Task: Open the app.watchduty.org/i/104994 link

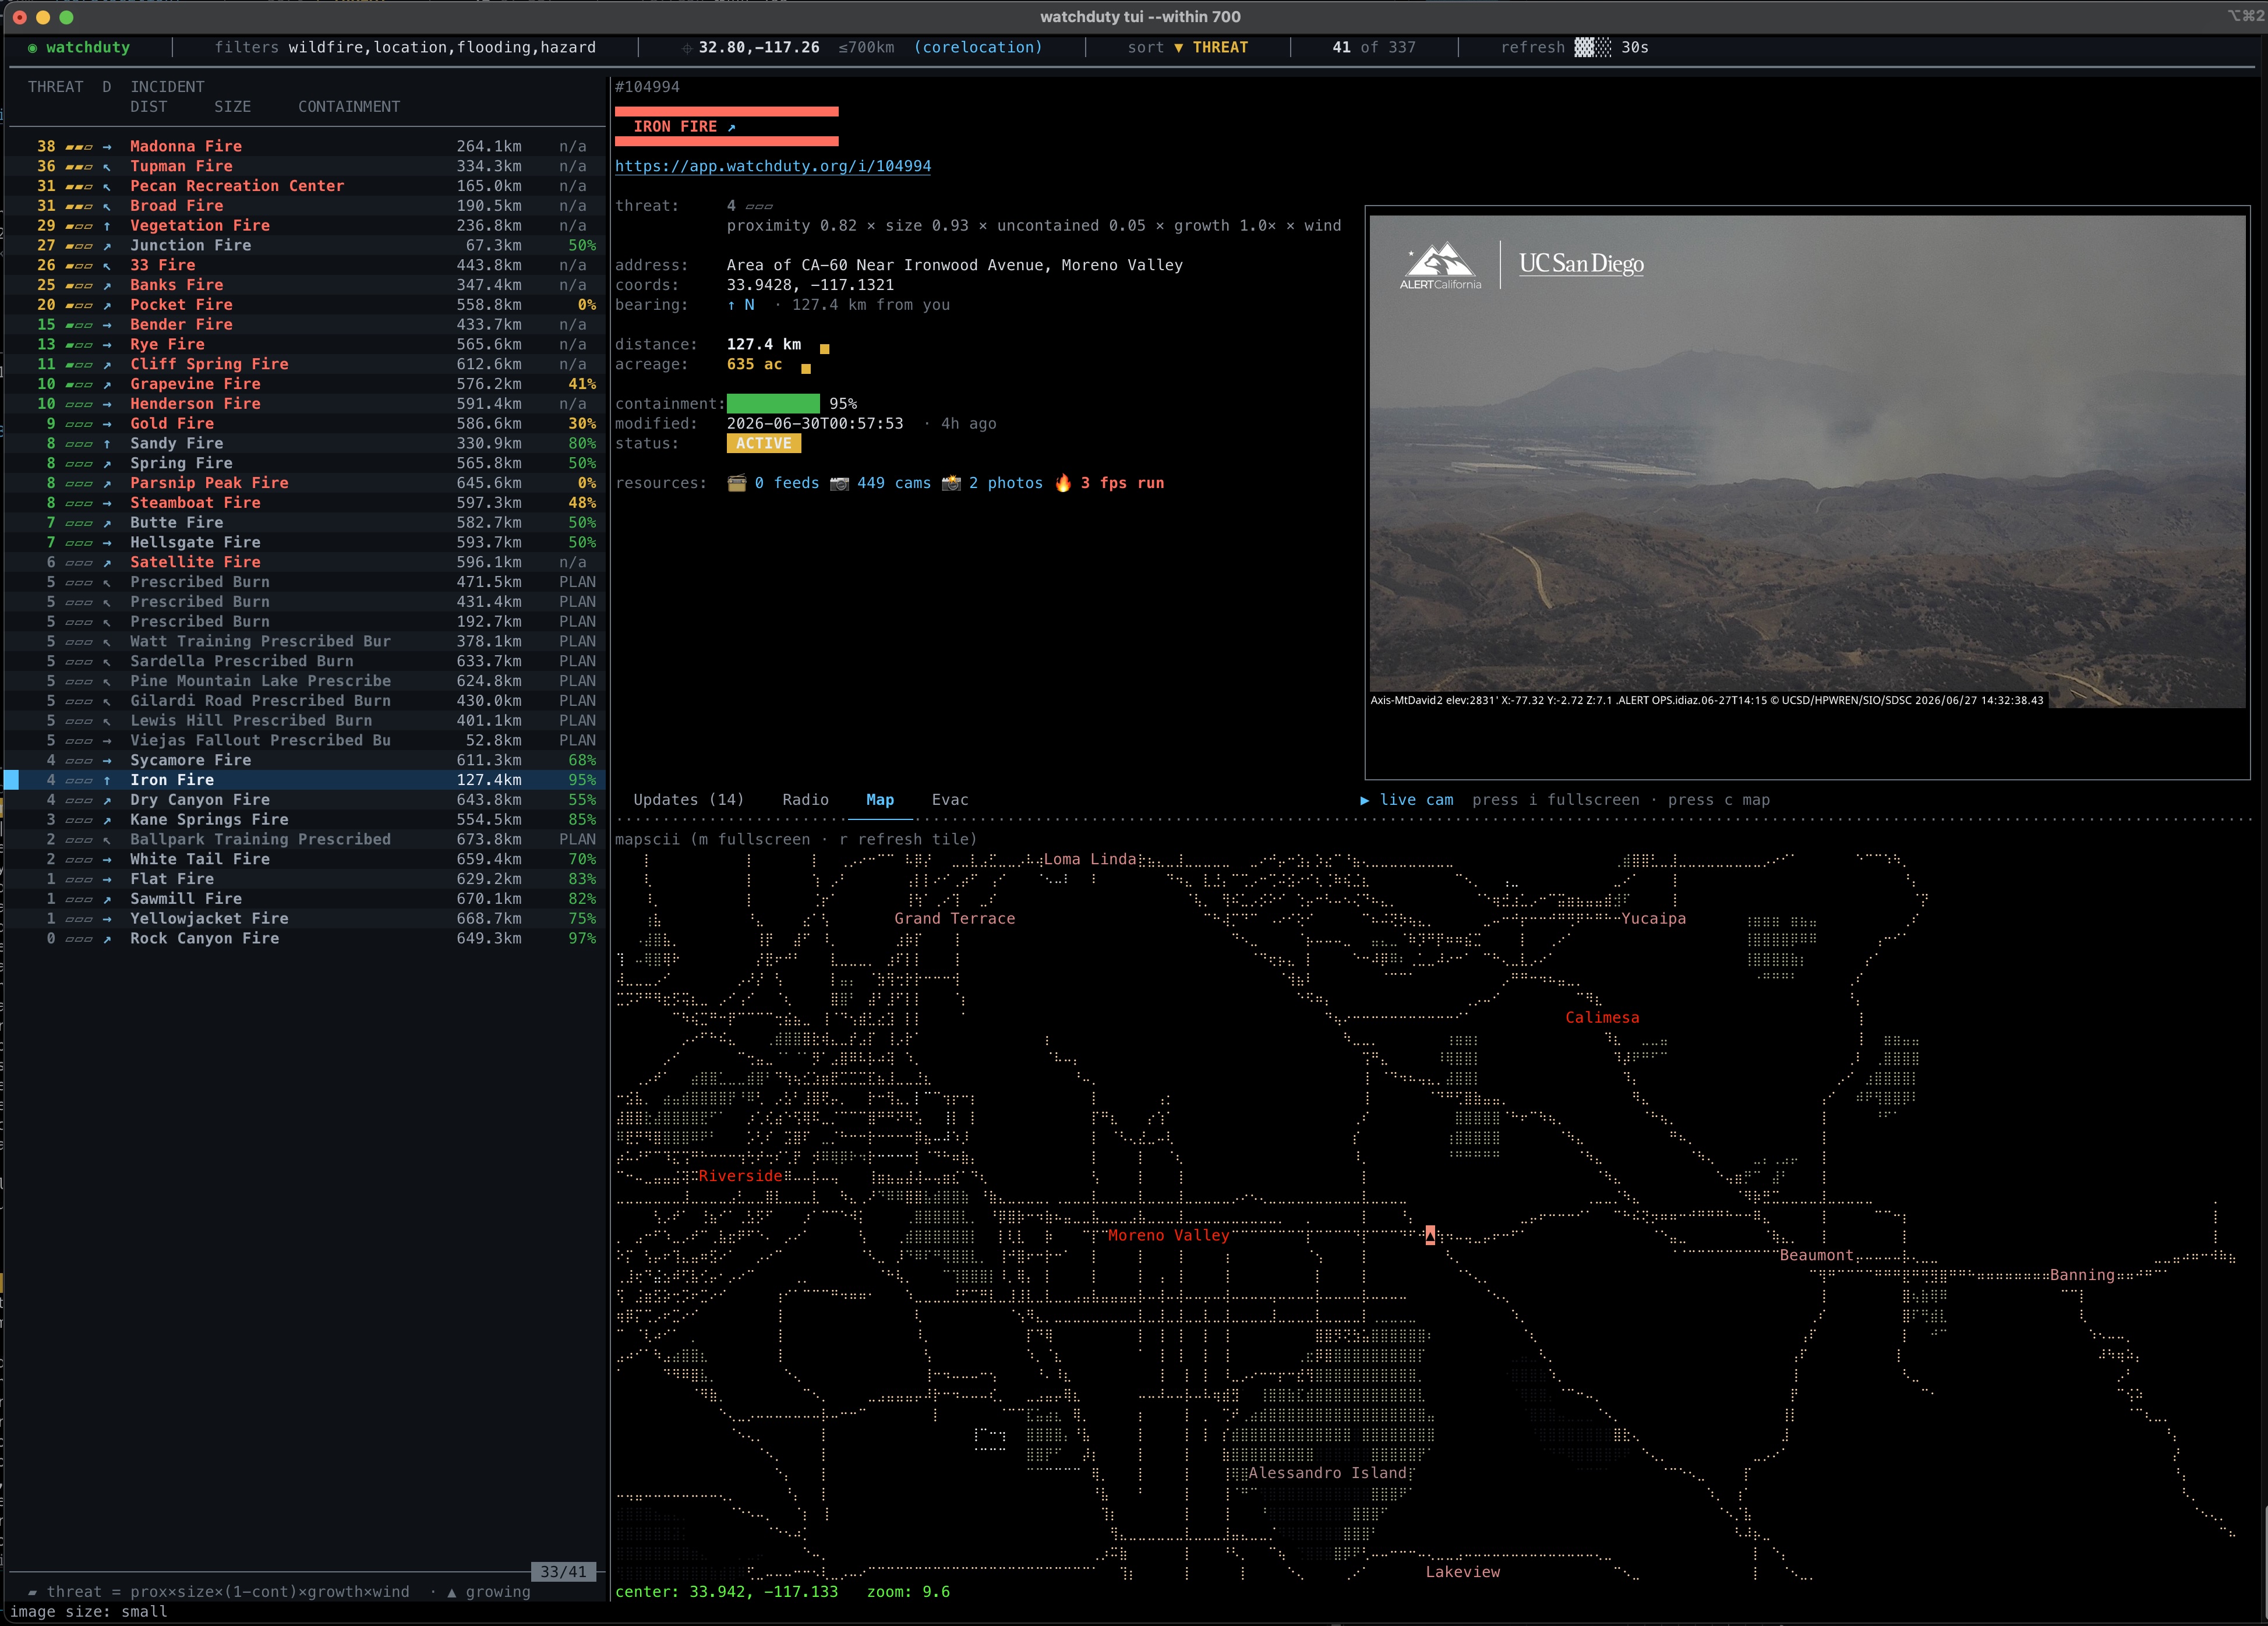Action: 773,166
